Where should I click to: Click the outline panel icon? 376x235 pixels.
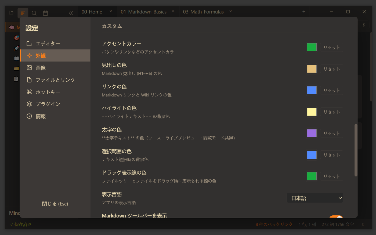[23, 13]
